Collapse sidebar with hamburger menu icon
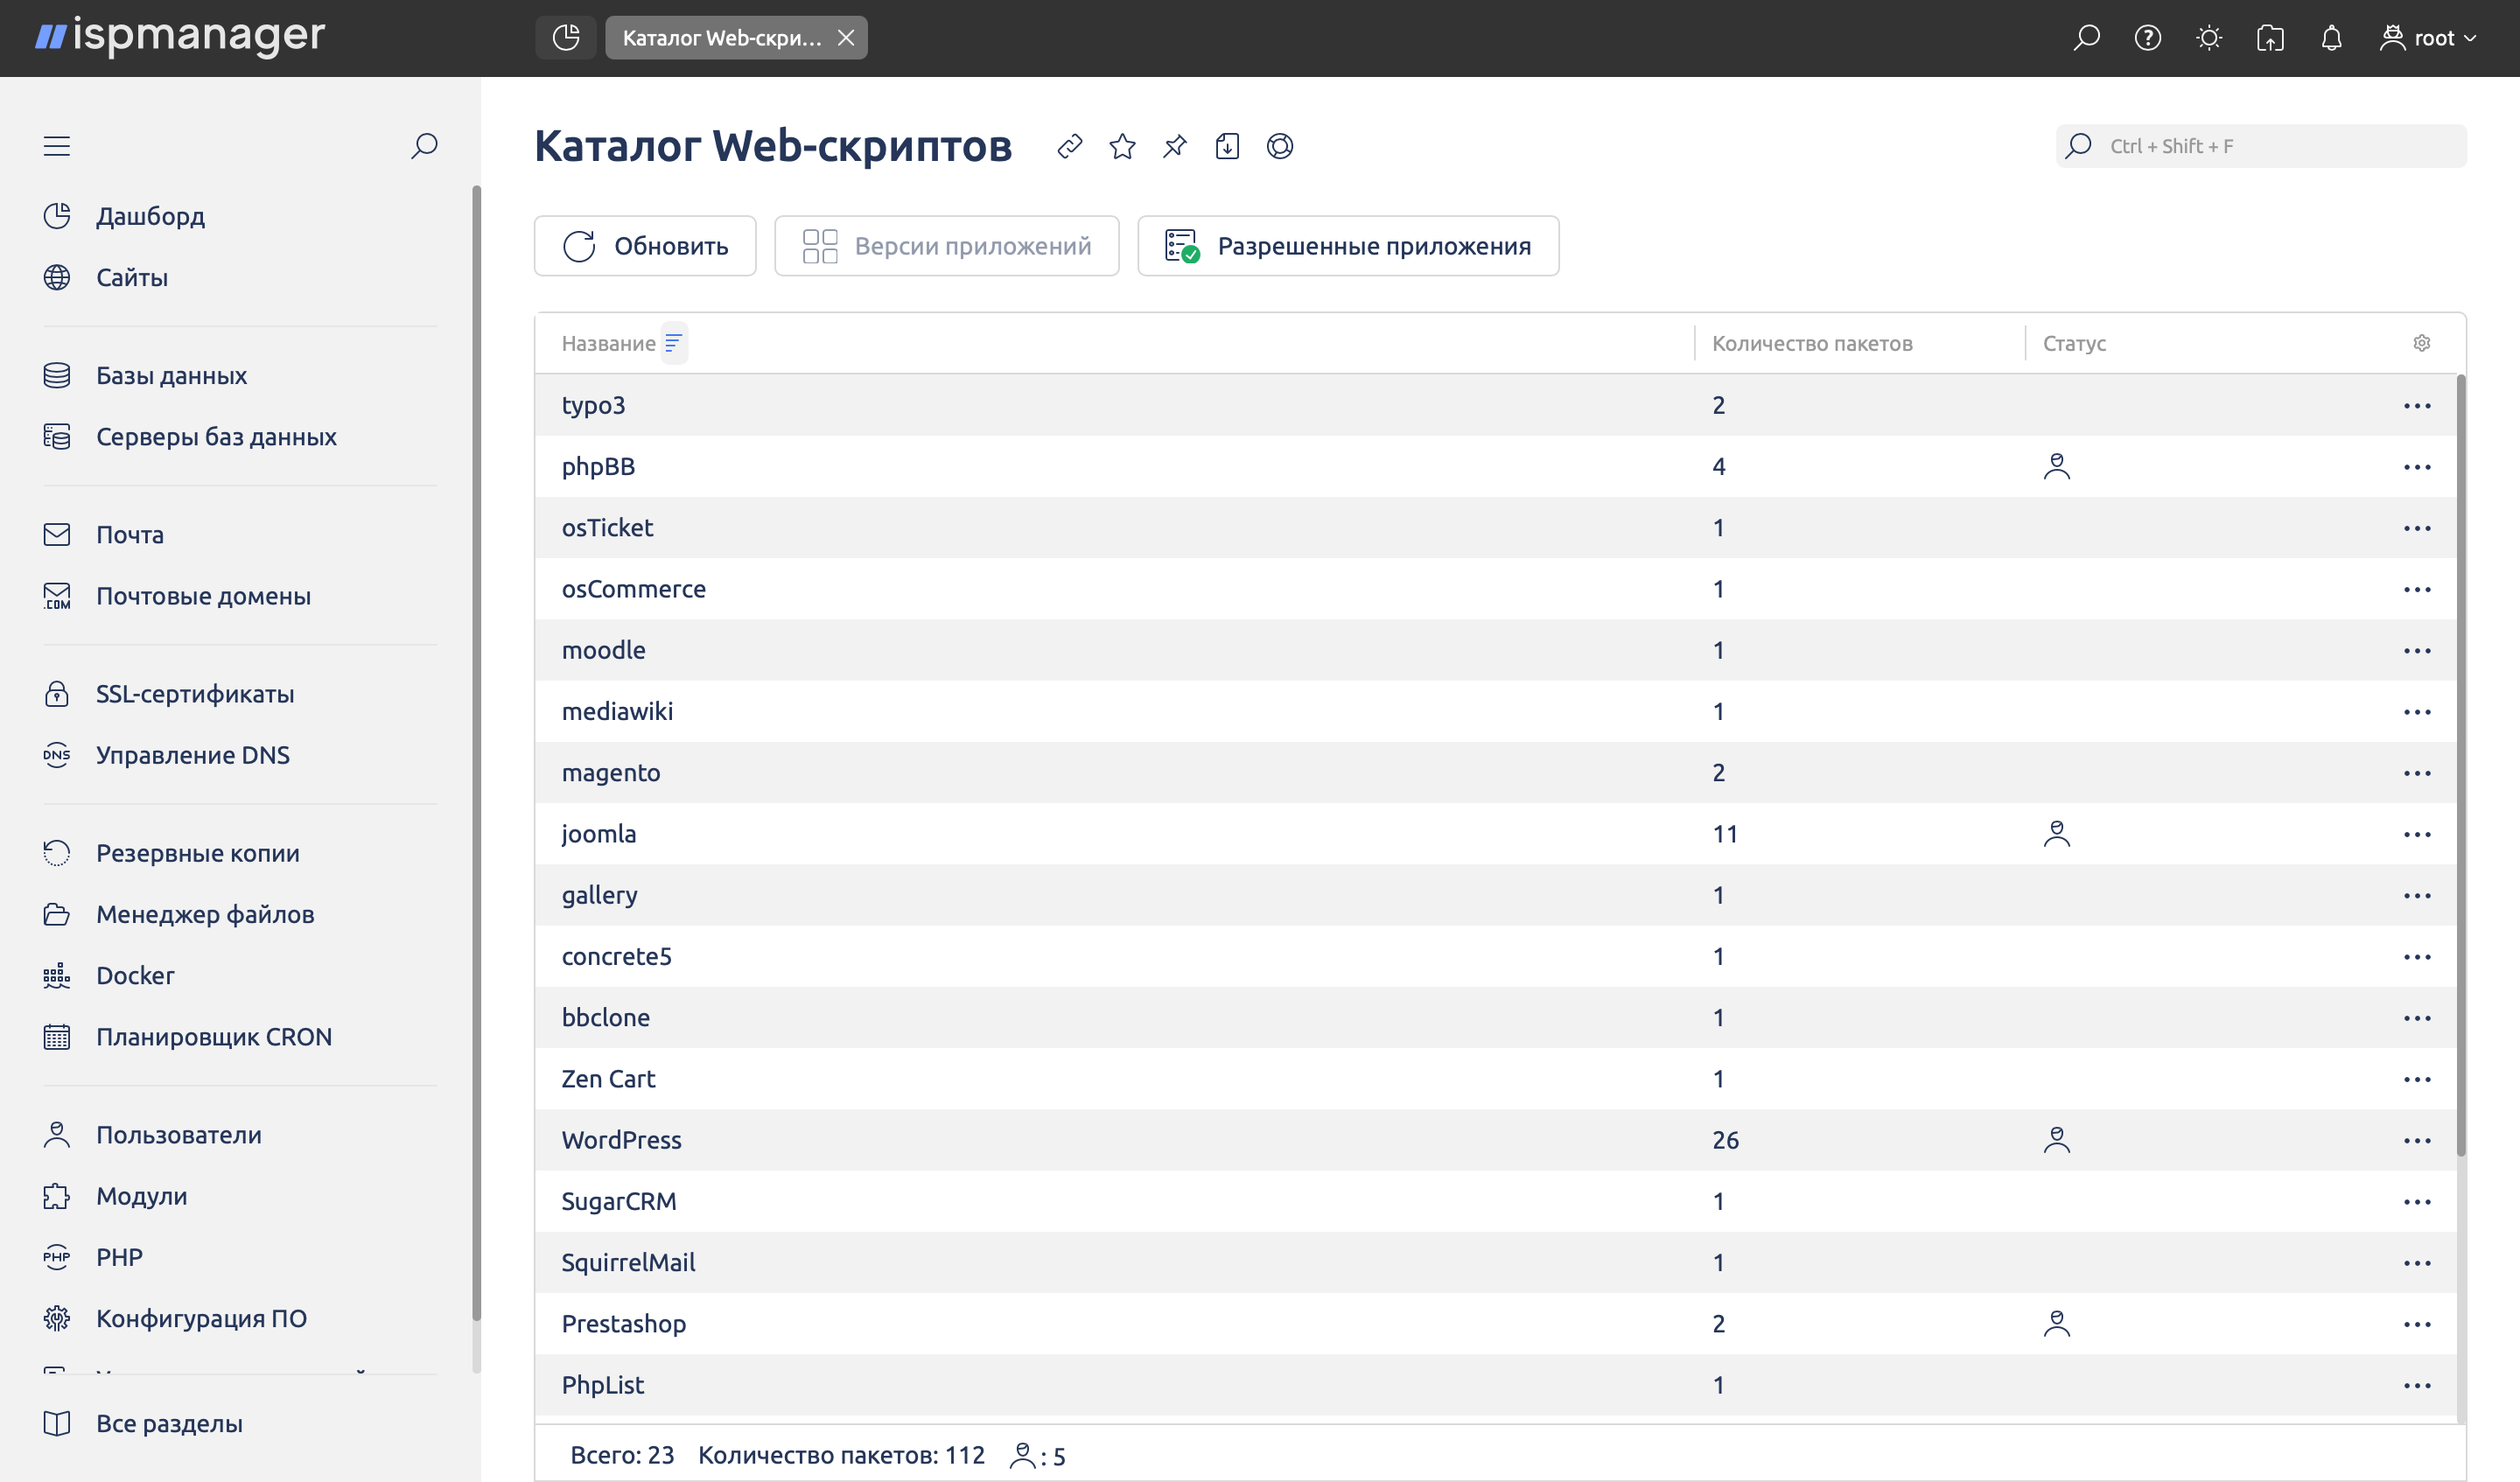 coord(57,146)
